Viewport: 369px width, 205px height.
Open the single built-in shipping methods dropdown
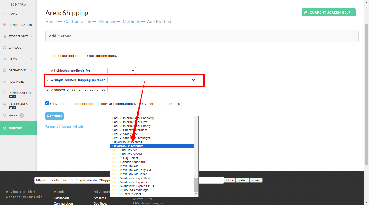tap(152, 80)
